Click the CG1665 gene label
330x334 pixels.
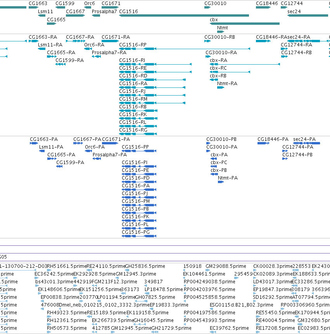coord(56,20)
